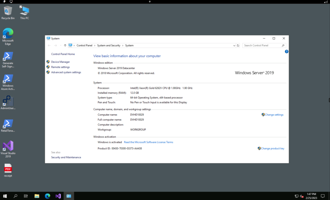The image size is (330, 200).
Task: Click the Windows Server 2019 Datacenter text
Action: point(116,68)
